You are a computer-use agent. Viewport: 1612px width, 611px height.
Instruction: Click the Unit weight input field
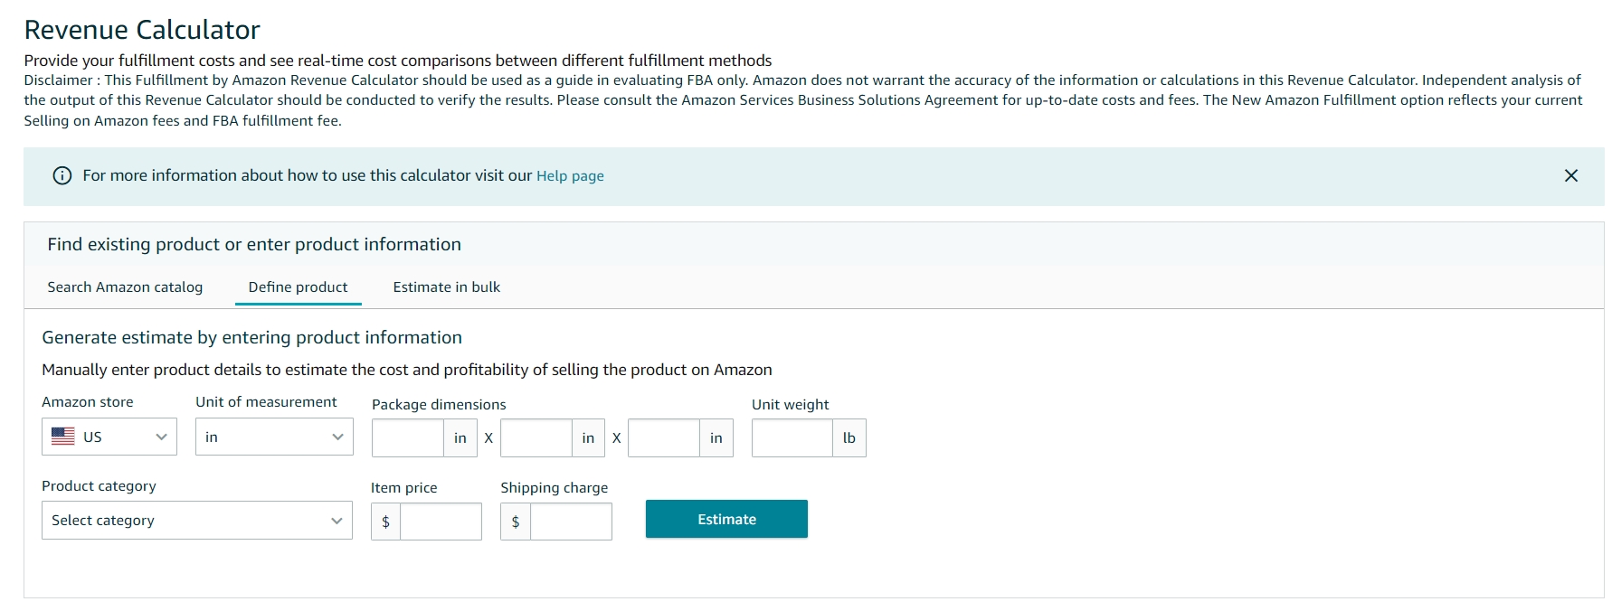coord(792,438)
